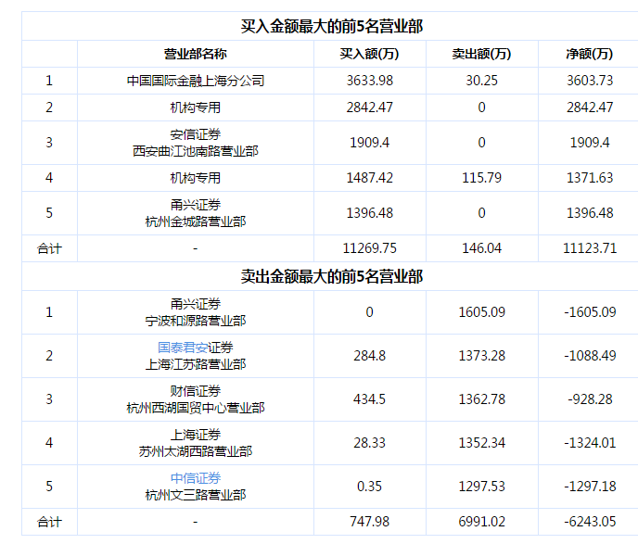Image resolution: width=638 pixels, height=544 pixels.
Task: Select the 营业部名称 column header
Action: (x=196, y=54)
